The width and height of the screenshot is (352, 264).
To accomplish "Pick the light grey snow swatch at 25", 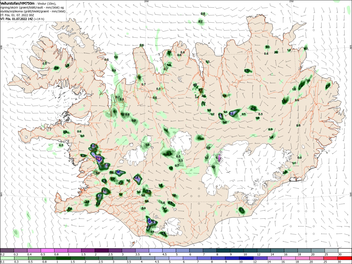I will [332, 250].
